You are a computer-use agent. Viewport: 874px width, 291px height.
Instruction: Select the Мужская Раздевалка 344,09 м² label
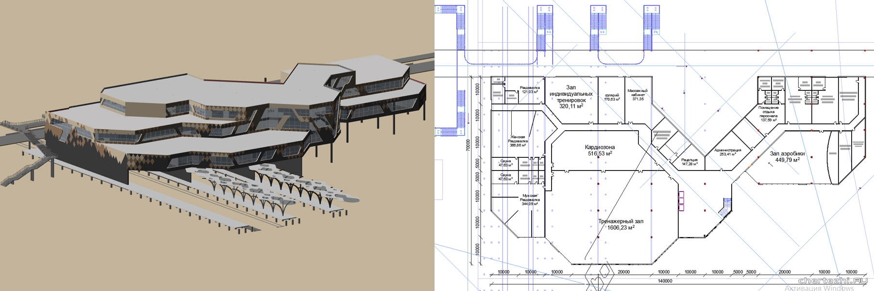pos(530,200)
